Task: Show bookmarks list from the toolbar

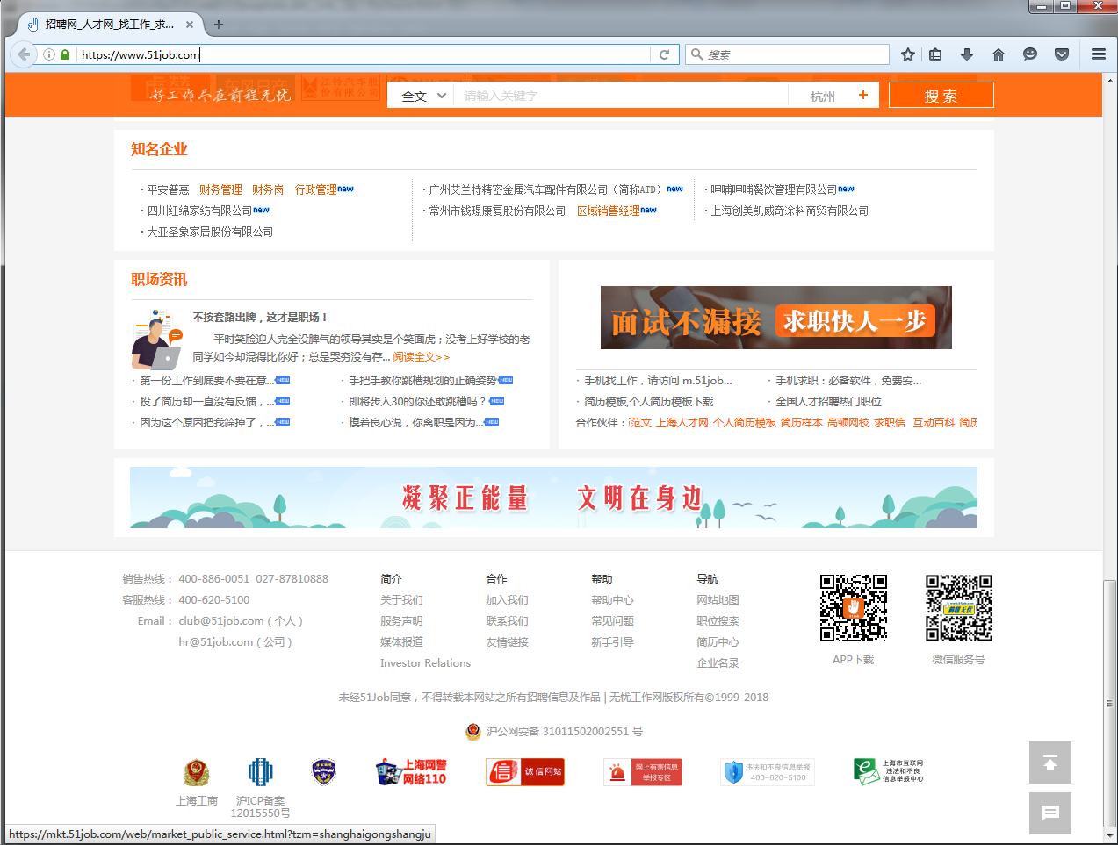Action: 936,54
